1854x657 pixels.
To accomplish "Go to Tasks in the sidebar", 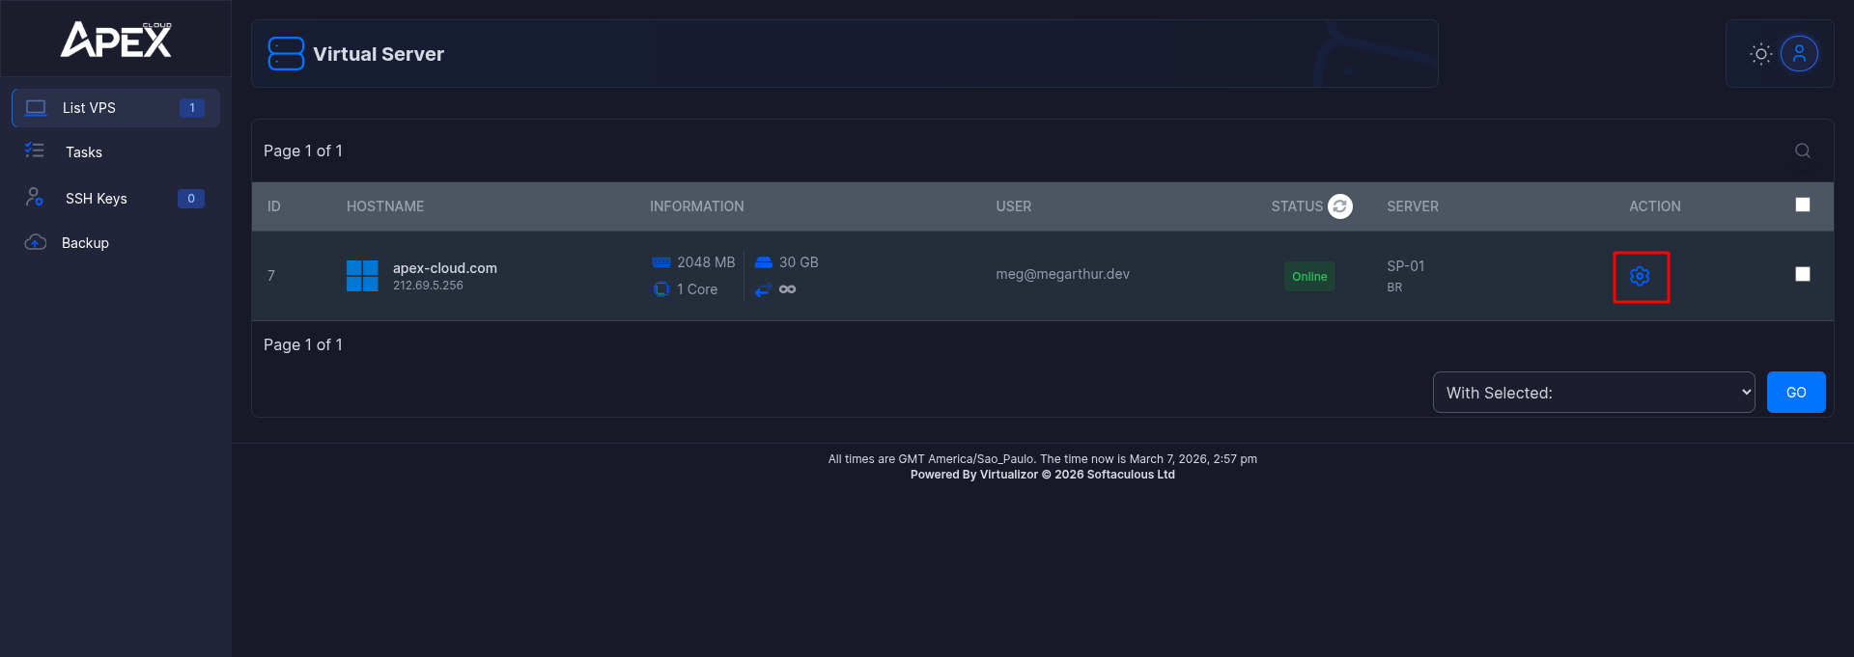I will [x=84, y=152].
